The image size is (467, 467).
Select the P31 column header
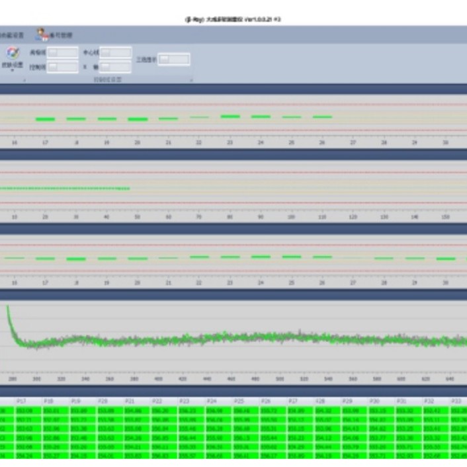click(409, 402)
